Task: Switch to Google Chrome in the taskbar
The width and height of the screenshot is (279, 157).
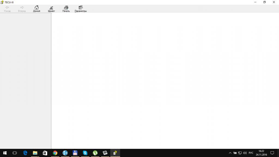Action: [55, 153]
